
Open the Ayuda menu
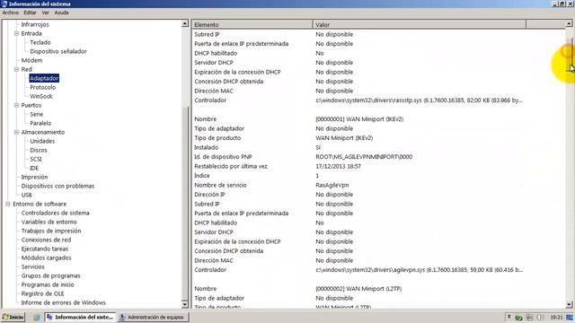(x=61, y=13)
